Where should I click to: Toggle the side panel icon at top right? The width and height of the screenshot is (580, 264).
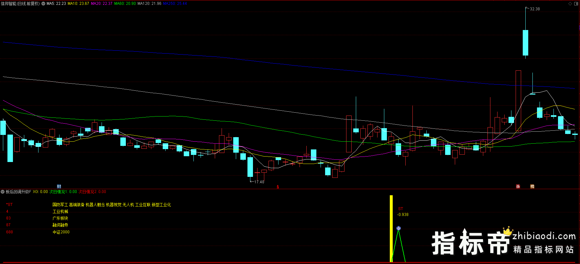576,4
